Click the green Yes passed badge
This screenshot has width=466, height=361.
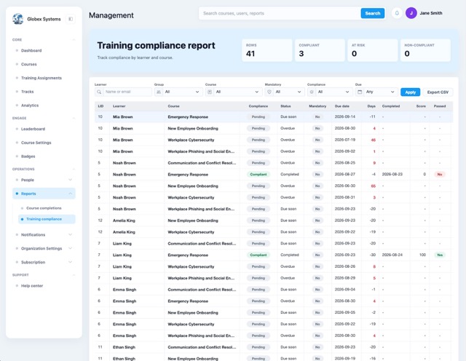(x=440, y=255)
